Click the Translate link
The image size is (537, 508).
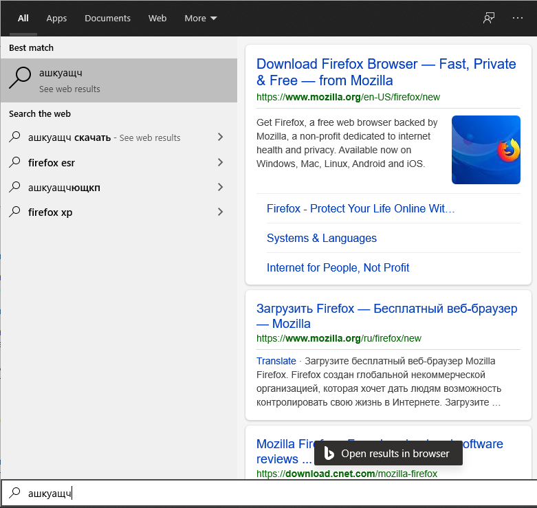[x=276, y=361]
